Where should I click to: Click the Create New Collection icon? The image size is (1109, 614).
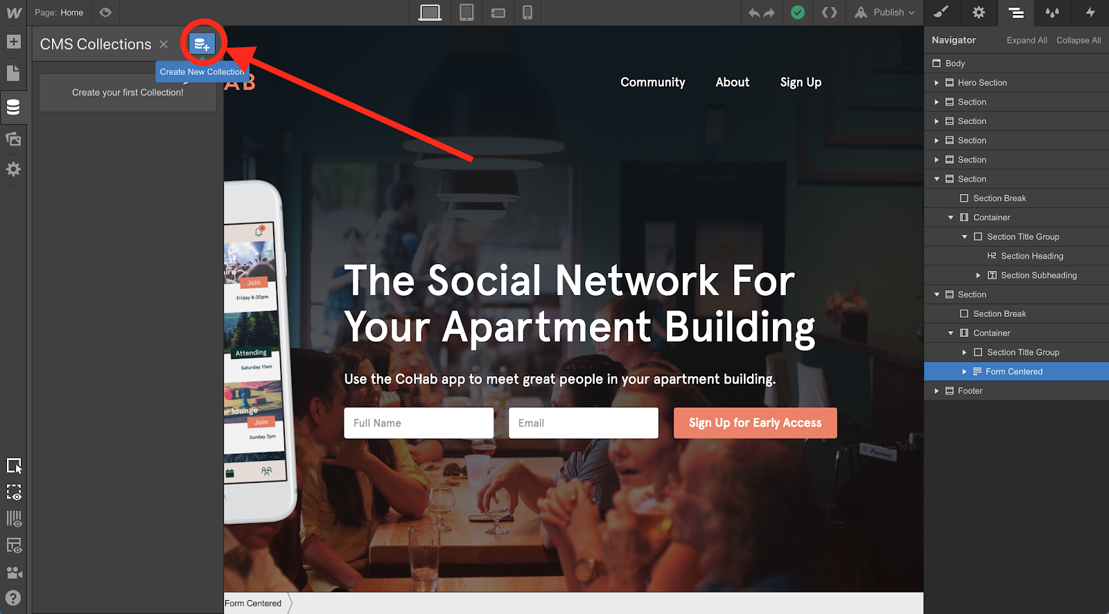(x=202, y=44)
